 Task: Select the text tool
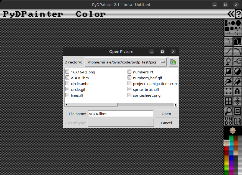237,91
